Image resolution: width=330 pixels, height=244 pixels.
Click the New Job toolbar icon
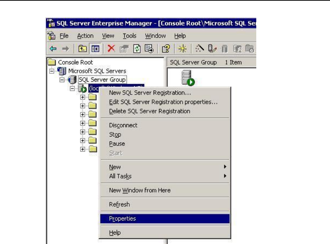pyautogui.click(x=250, y=49)
